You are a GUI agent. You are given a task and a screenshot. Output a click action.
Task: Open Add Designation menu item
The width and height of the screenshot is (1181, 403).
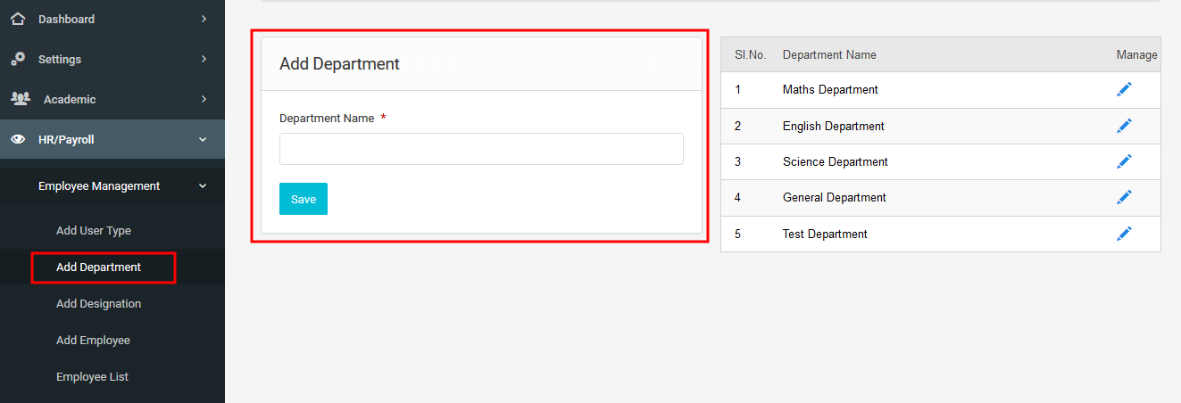(x=98, y=303)
